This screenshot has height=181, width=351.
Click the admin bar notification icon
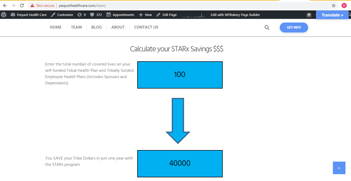pyautogui.click(x=309, y=15)
